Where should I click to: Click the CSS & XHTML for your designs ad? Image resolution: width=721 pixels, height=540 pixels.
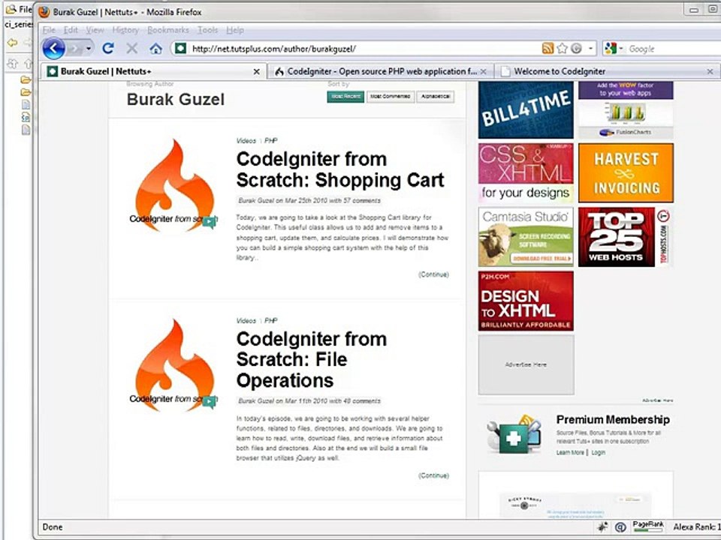526,172
